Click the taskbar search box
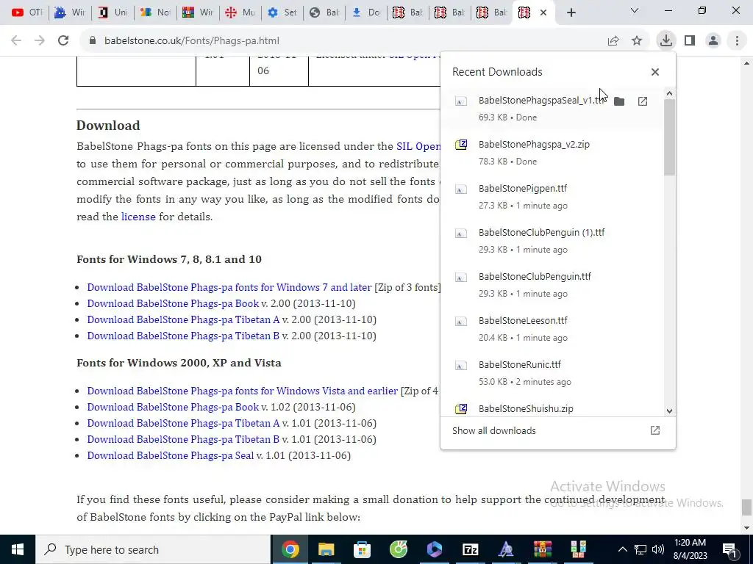Screen dimensions: 753x564 point(153,549)
